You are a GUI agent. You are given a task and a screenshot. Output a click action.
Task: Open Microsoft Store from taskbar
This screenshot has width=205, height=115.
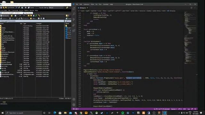60,113
